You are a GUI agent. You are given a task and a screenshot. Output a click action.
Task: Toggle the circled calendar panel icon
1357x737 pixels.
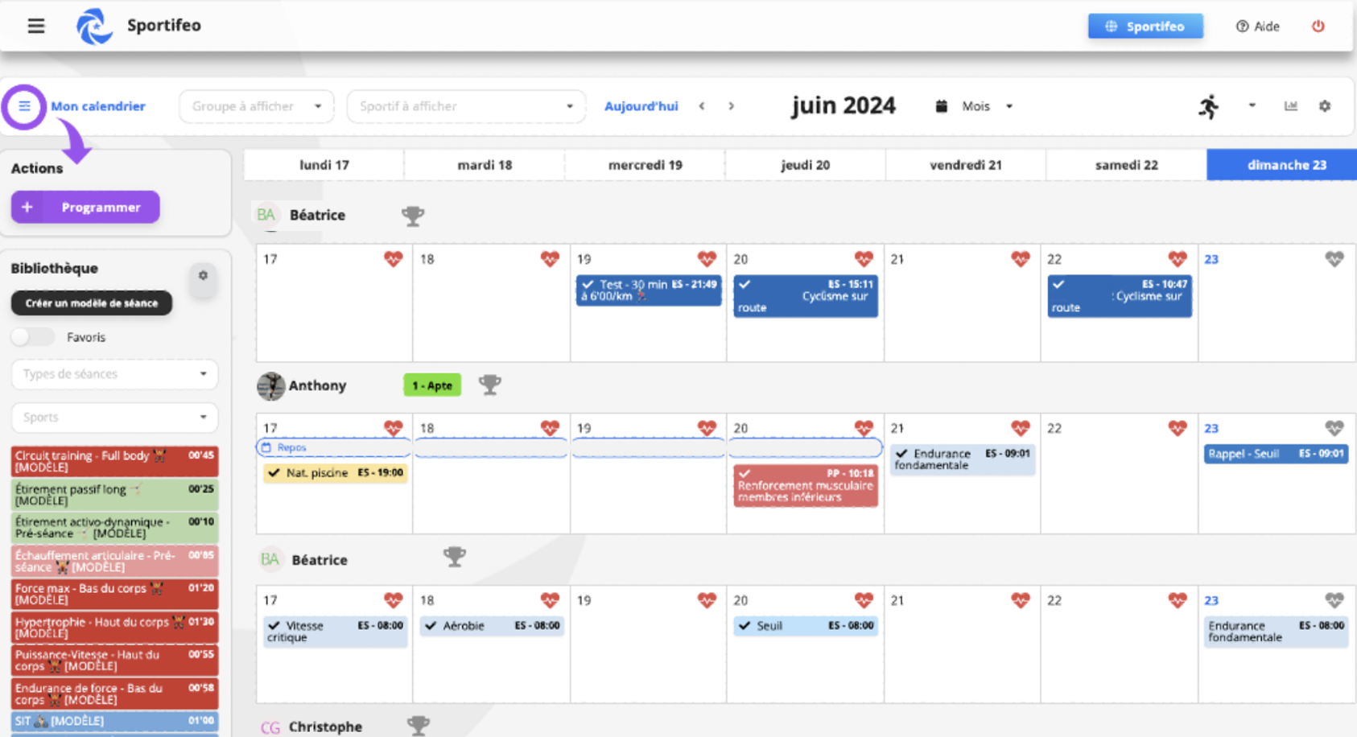24,106
